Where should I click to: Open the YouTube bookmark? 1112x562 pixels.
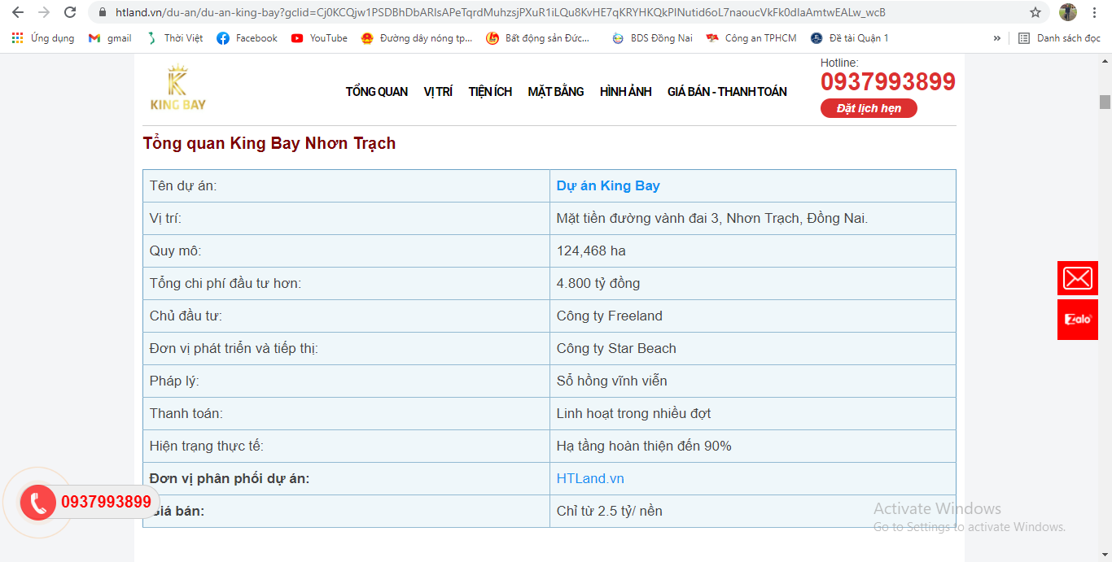click(319, 38)
